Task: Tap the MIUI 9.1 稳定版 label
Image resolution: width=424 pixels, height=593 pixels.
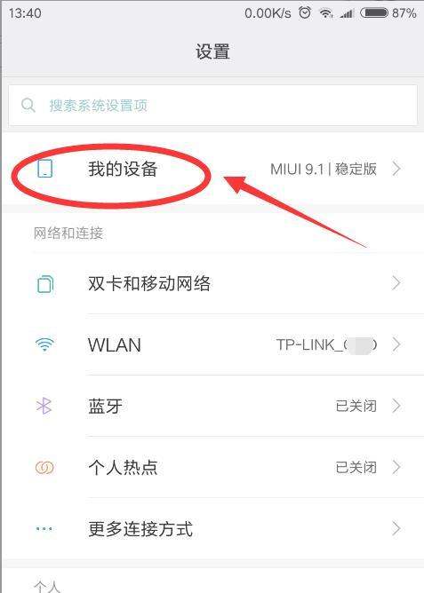Action: [x=324, y=169]
